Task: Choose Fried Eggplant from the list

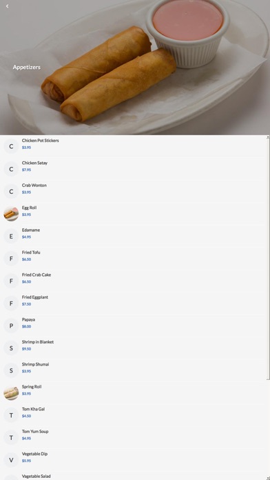Action: tap(133, 303)
